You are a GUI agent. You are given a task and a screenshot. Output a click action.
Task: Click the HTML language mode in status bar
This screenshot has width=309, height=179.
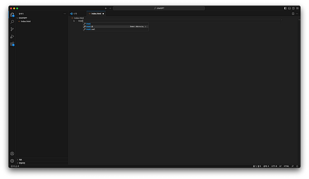click(286, 166)
